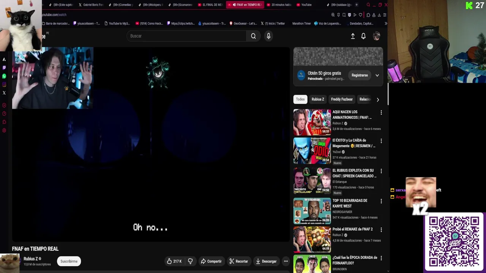Open sidebar settings gear

pos(4,130)
